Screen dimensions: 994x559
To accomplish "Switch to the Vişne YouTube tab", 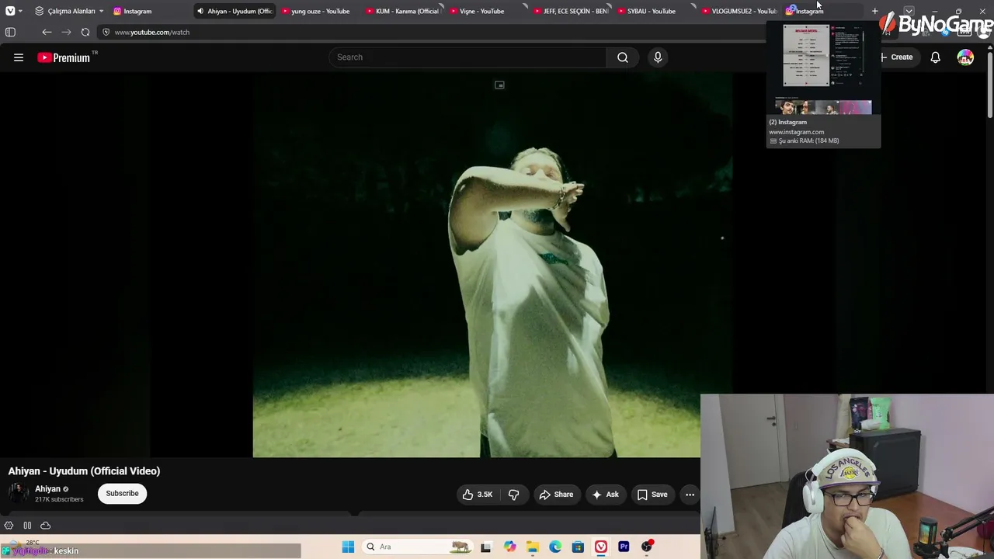I will [x=485, y=11].
